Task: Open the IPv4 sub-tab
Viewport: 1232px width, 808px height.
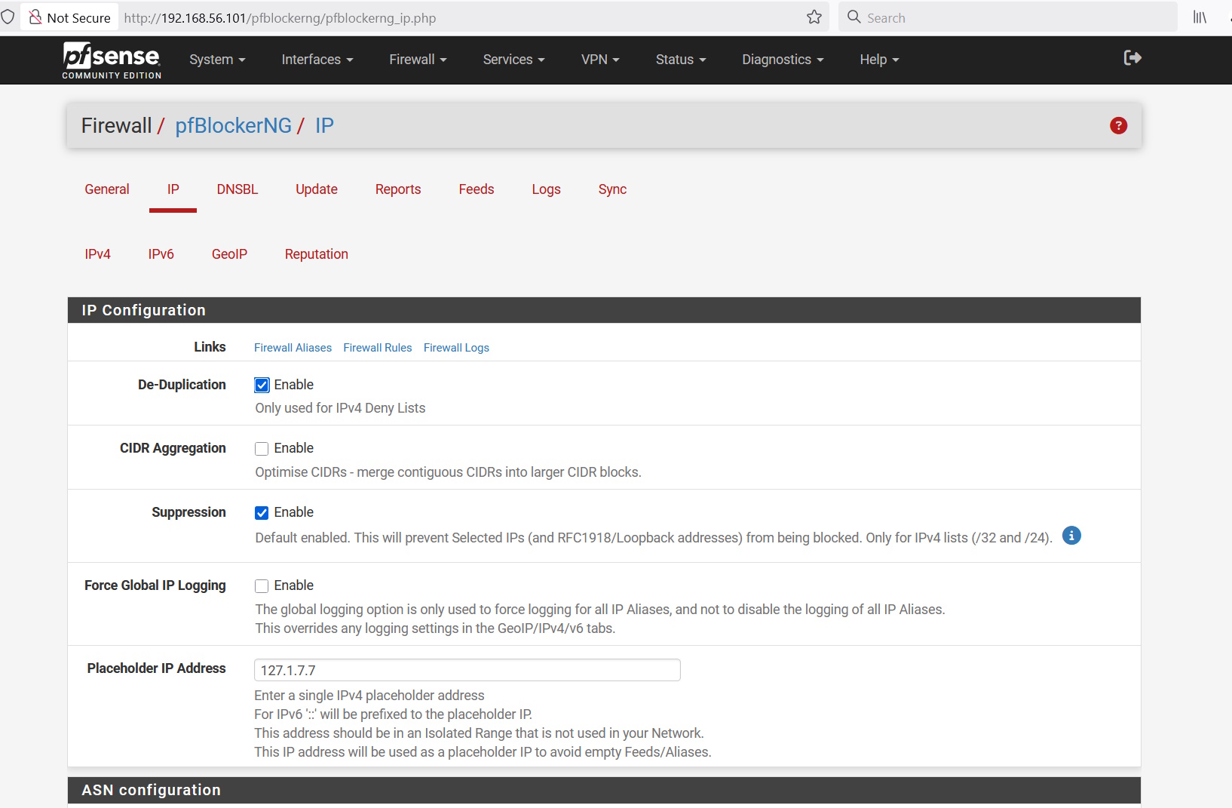Action: point(97,254)
